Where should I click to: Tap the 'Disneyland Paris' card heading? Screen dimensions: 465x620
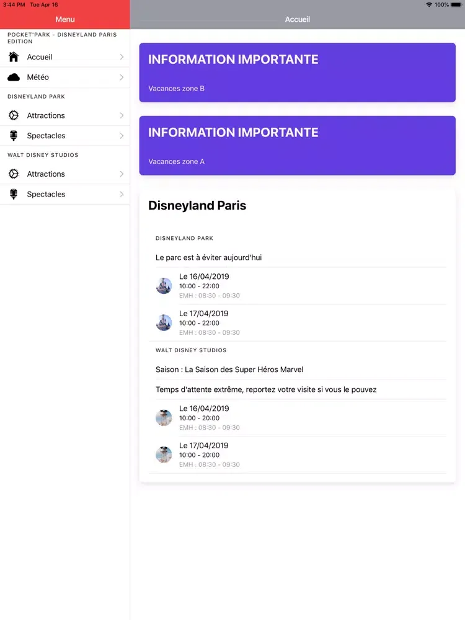197,206
